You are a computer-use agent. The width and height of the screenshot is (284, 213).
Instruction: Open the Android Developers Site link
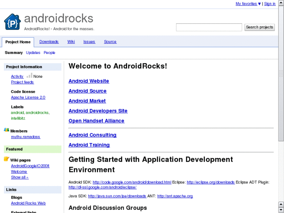coord(98,111)
